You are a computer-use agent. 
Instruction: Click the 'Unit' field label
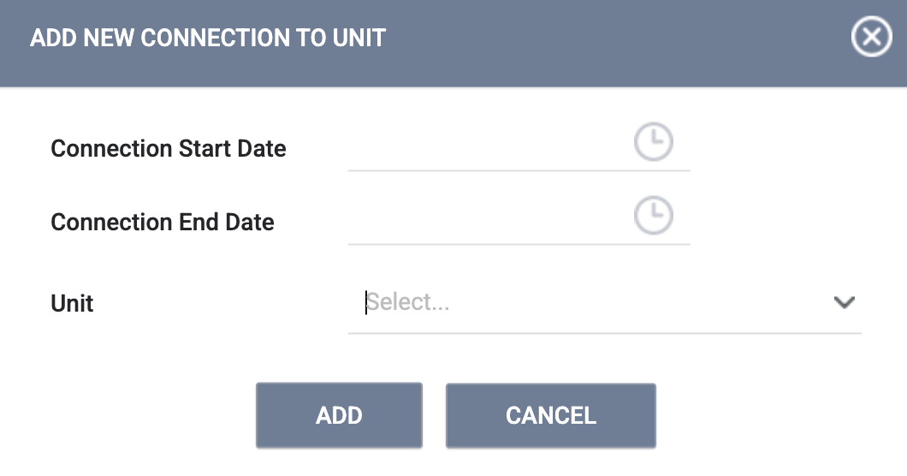[73, 303]
